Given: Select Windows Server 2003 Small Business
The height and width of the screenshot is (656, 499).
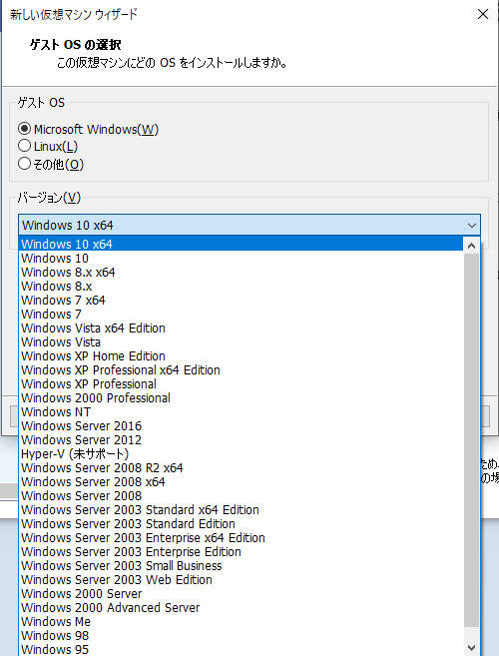Looking at the screenshot, I should (242, 565).
